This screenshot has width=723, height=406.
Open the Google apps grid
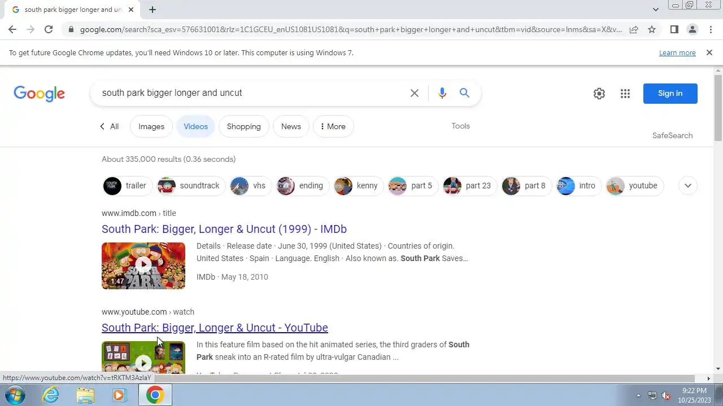point(625,94)
